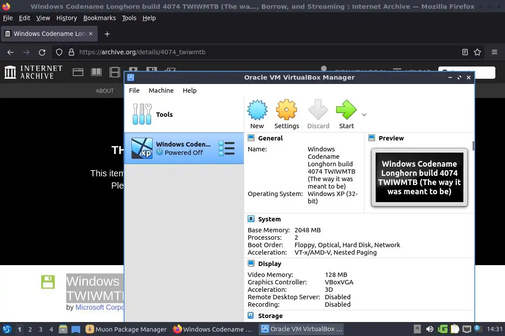The width and height of the screenshot is (505, 336).
Task: Open Internet Archive video film icon
Action: 115,72
